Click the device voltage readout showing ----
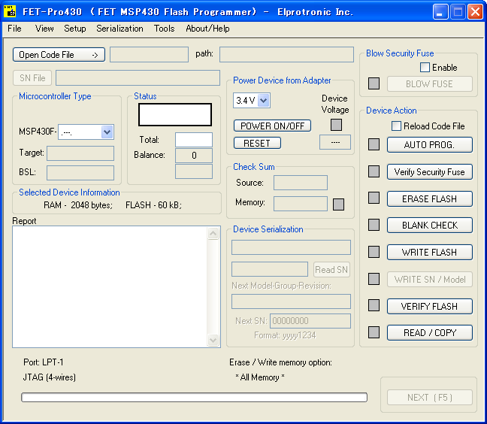 click(x=335, y=142)
